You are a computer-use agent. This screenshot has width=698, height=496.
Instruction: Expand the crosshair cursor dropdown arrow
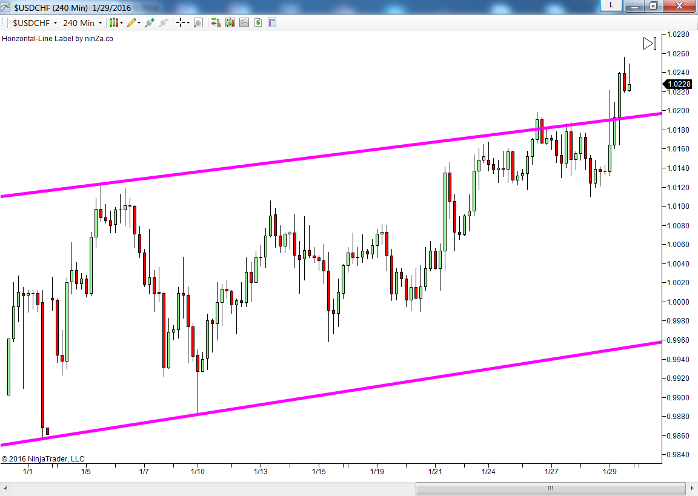[x=188, y=23]
